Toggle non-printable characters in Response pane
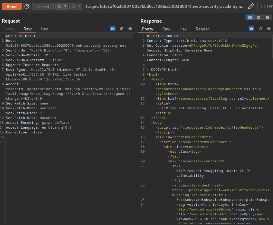 [260, 28]
